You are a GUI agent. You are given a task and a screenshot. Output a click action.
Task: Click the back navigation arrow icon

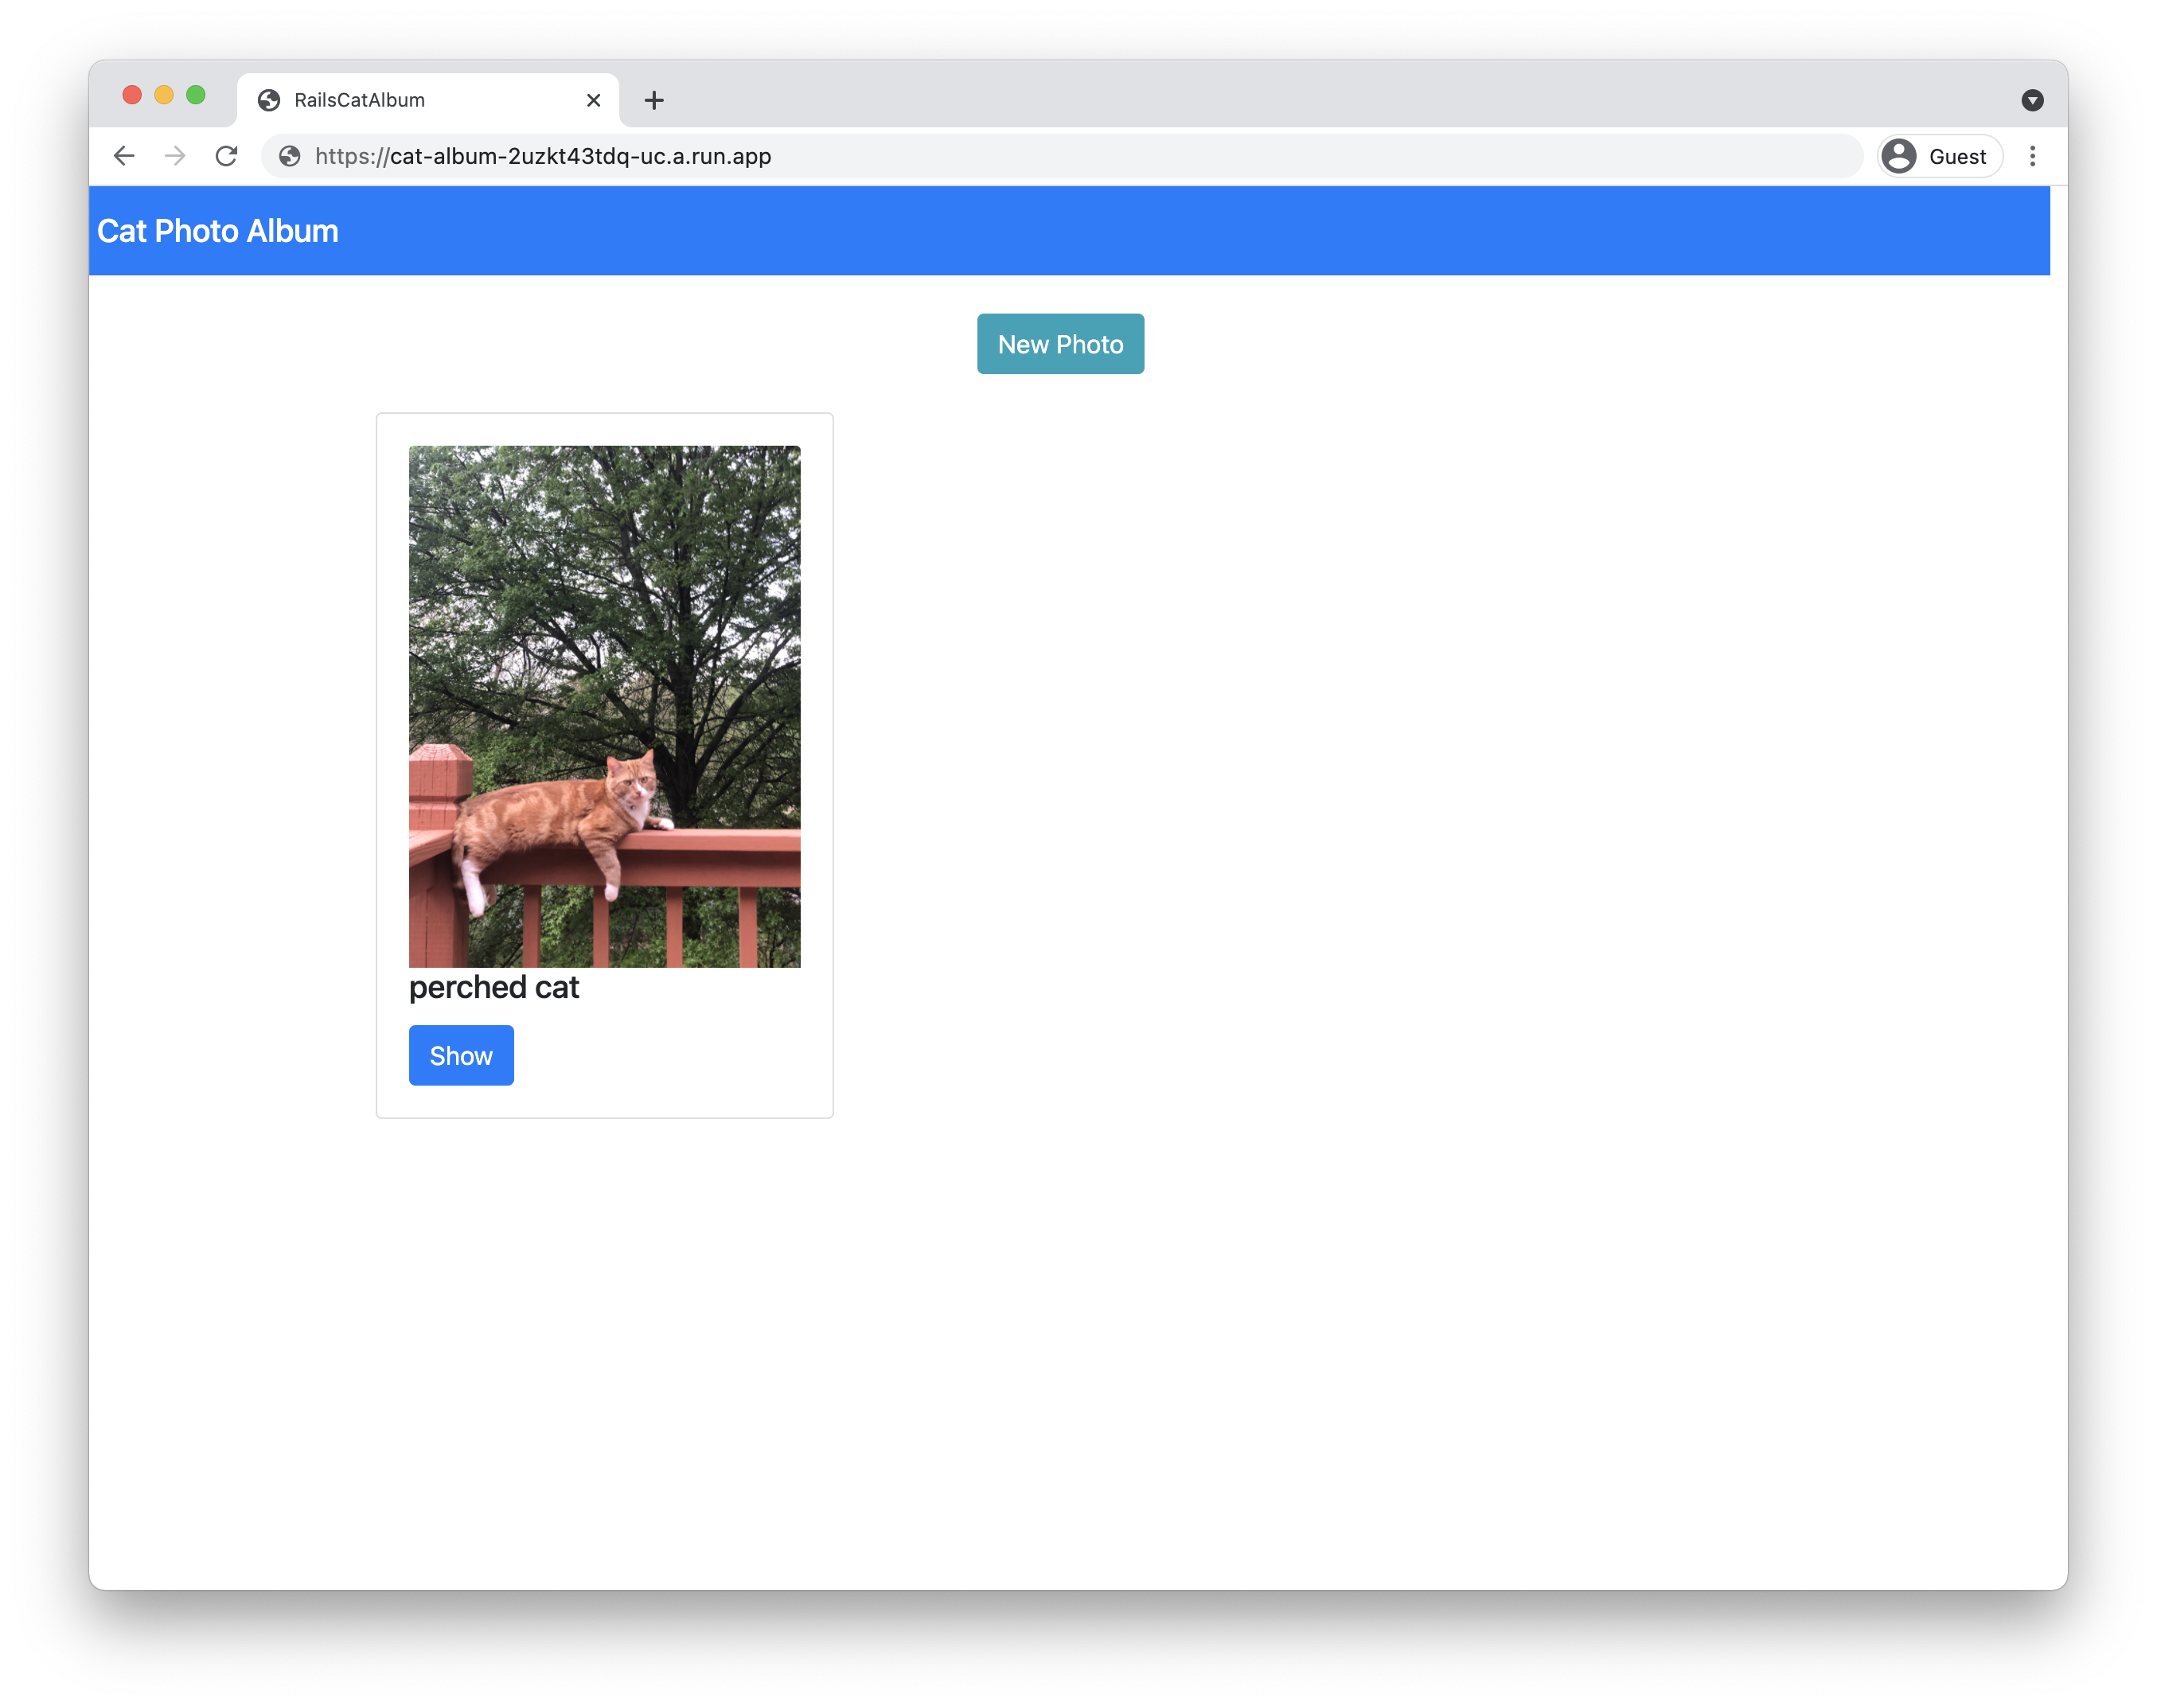pos(124,156)
